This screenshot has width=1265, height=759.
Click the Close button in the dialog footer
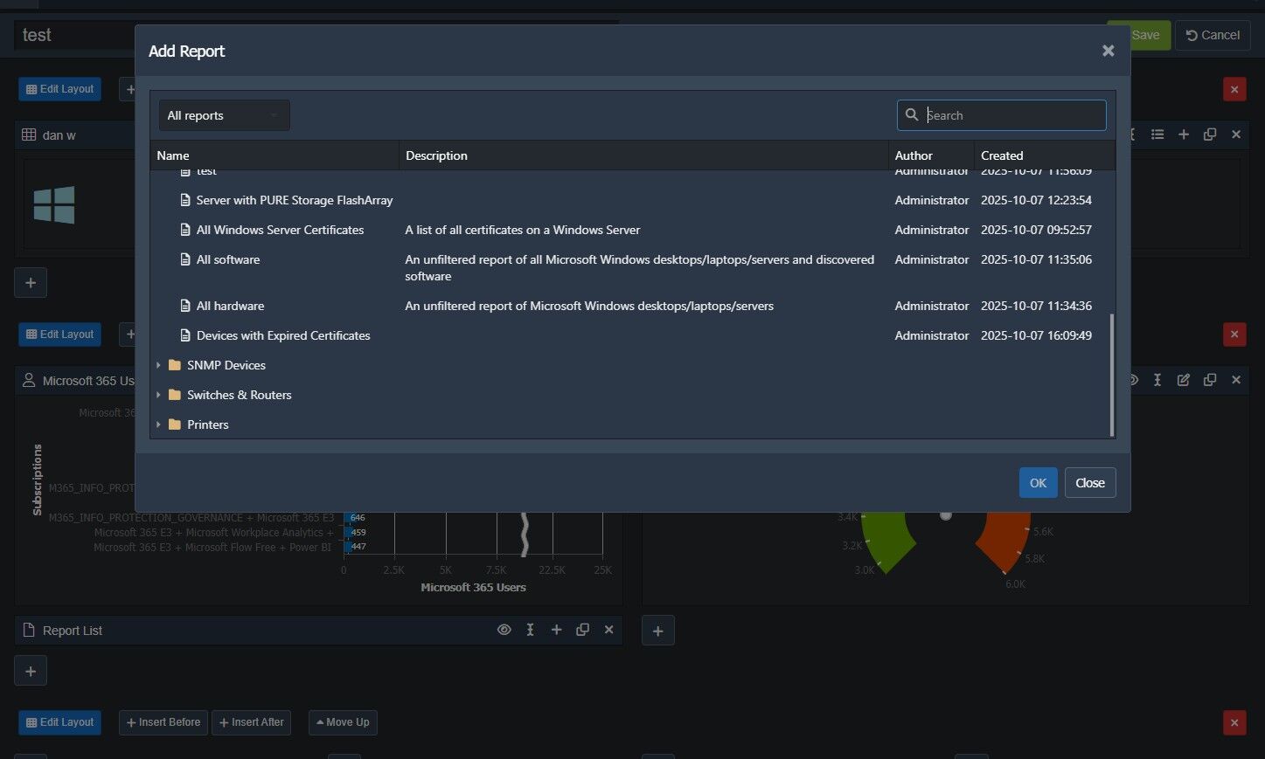tap(1090, 483)
